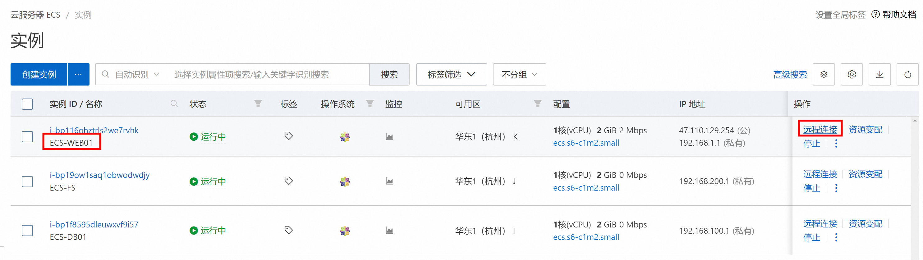The height and width of the screenshot is (260, 923).
Task: Click 停止 for ECS-FS
Action: [x=811, y=188]
